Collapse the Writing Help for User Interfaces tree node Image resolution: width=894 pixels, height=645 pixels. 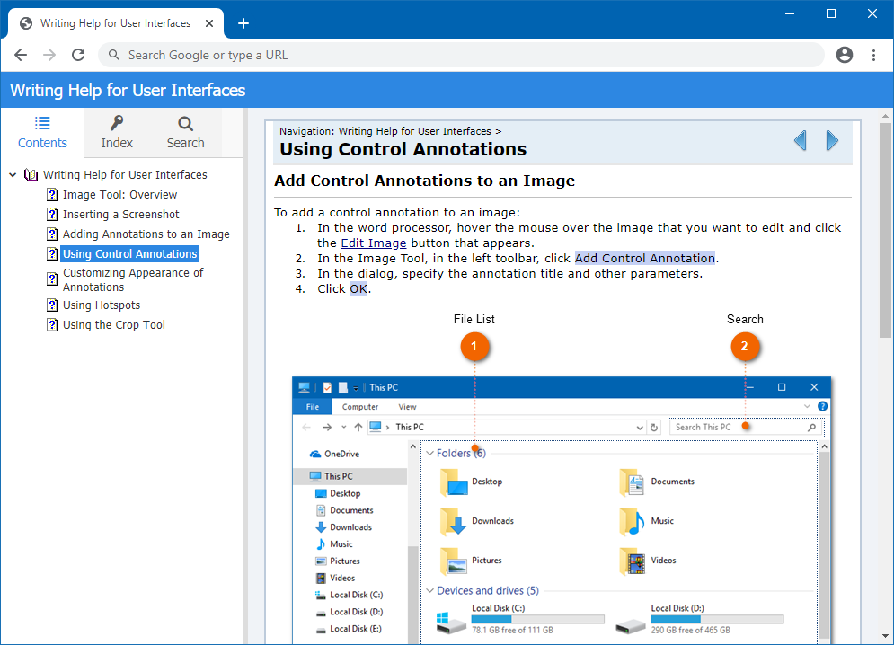click(x=13, y=175)
